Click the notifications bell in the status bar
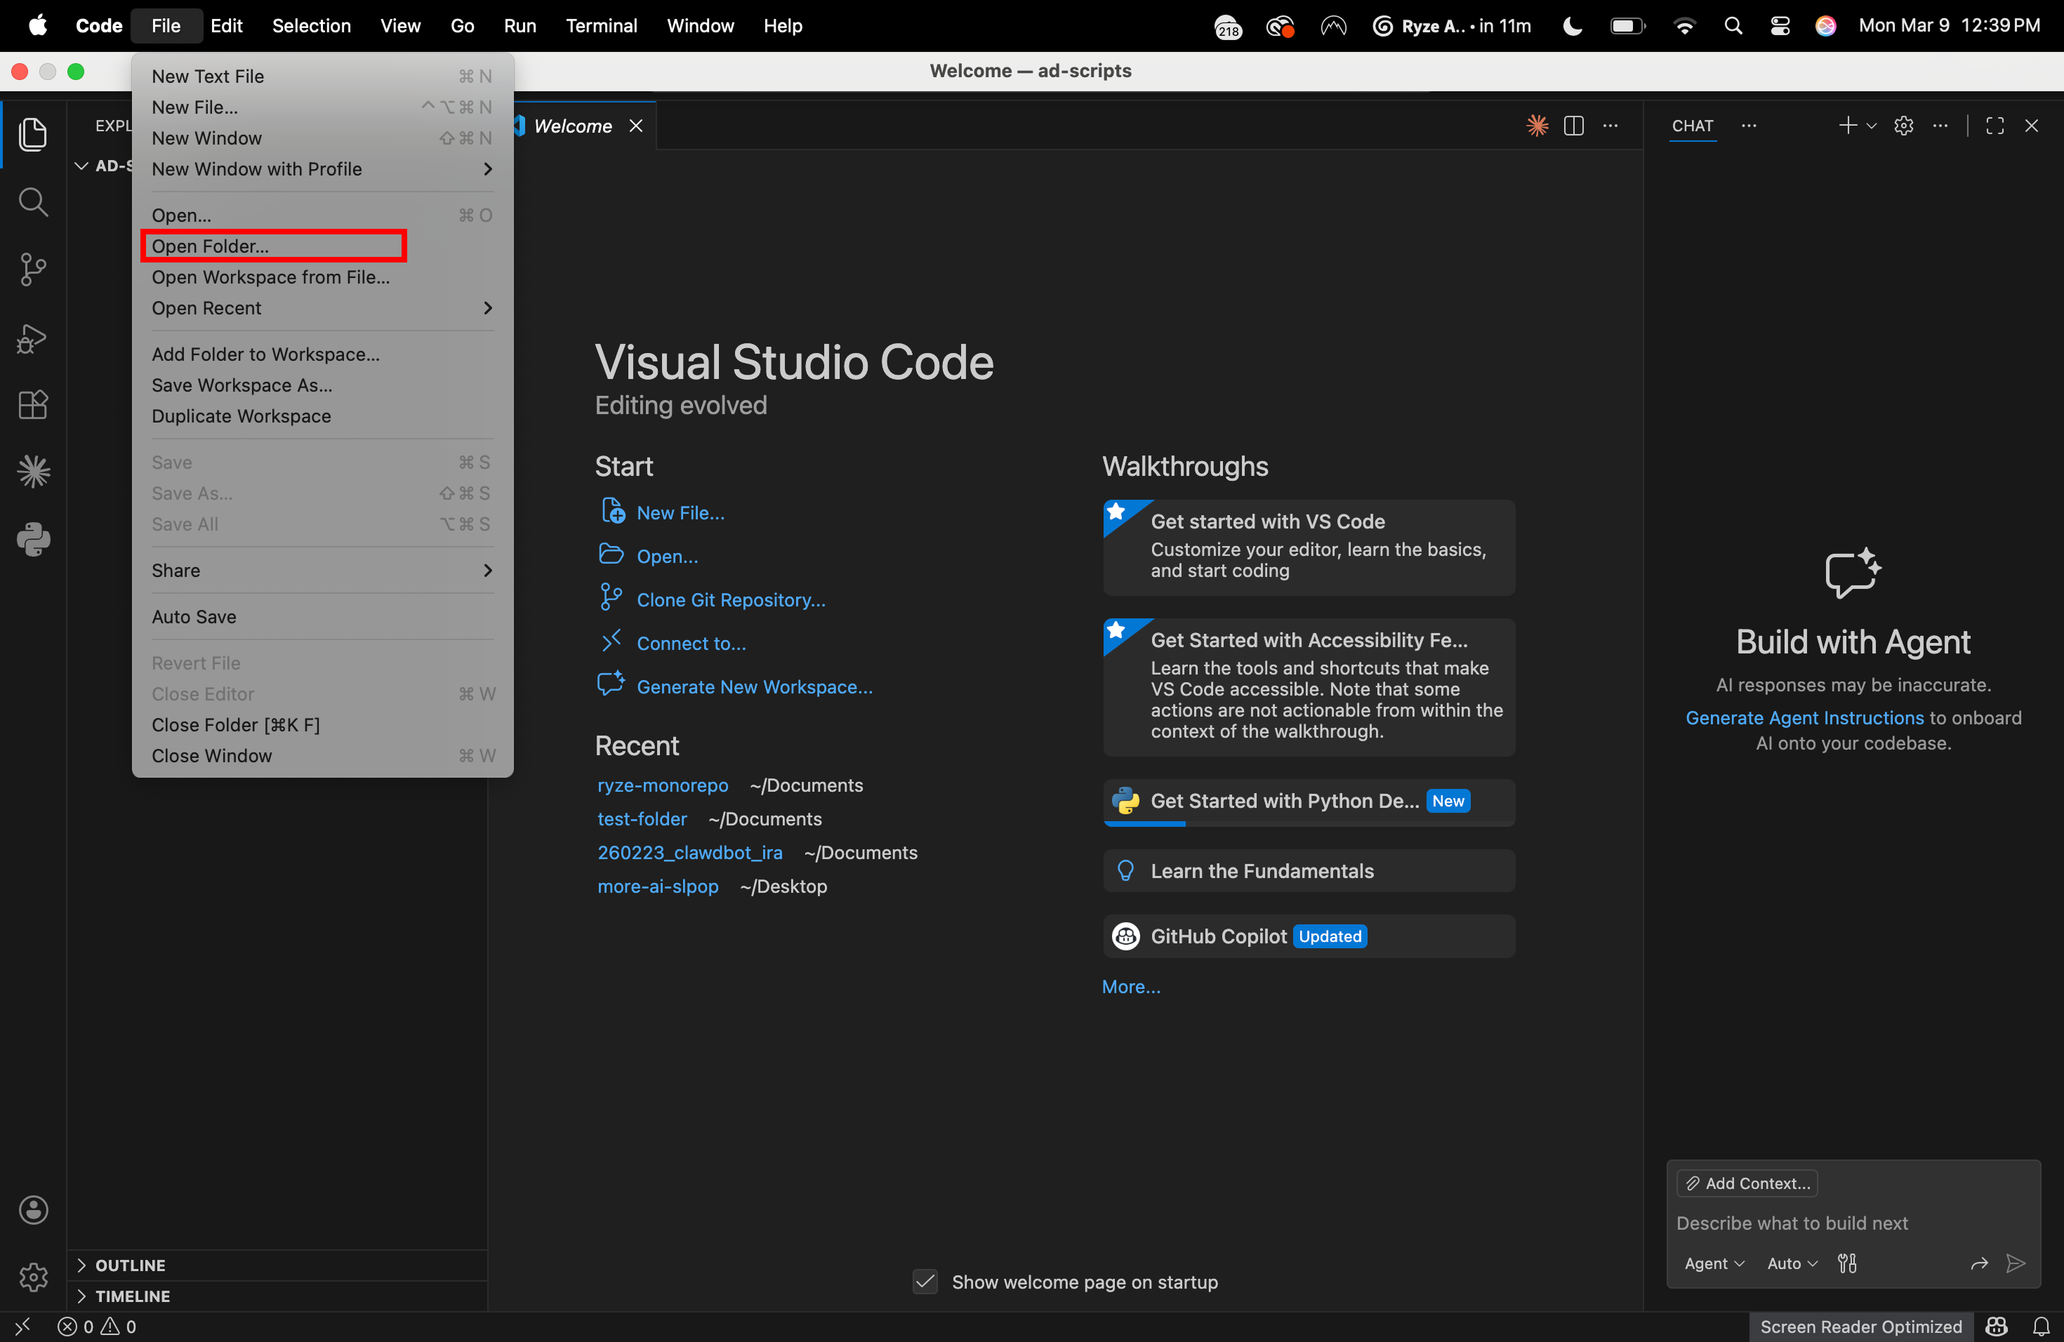 (x=2042, y=1327)
